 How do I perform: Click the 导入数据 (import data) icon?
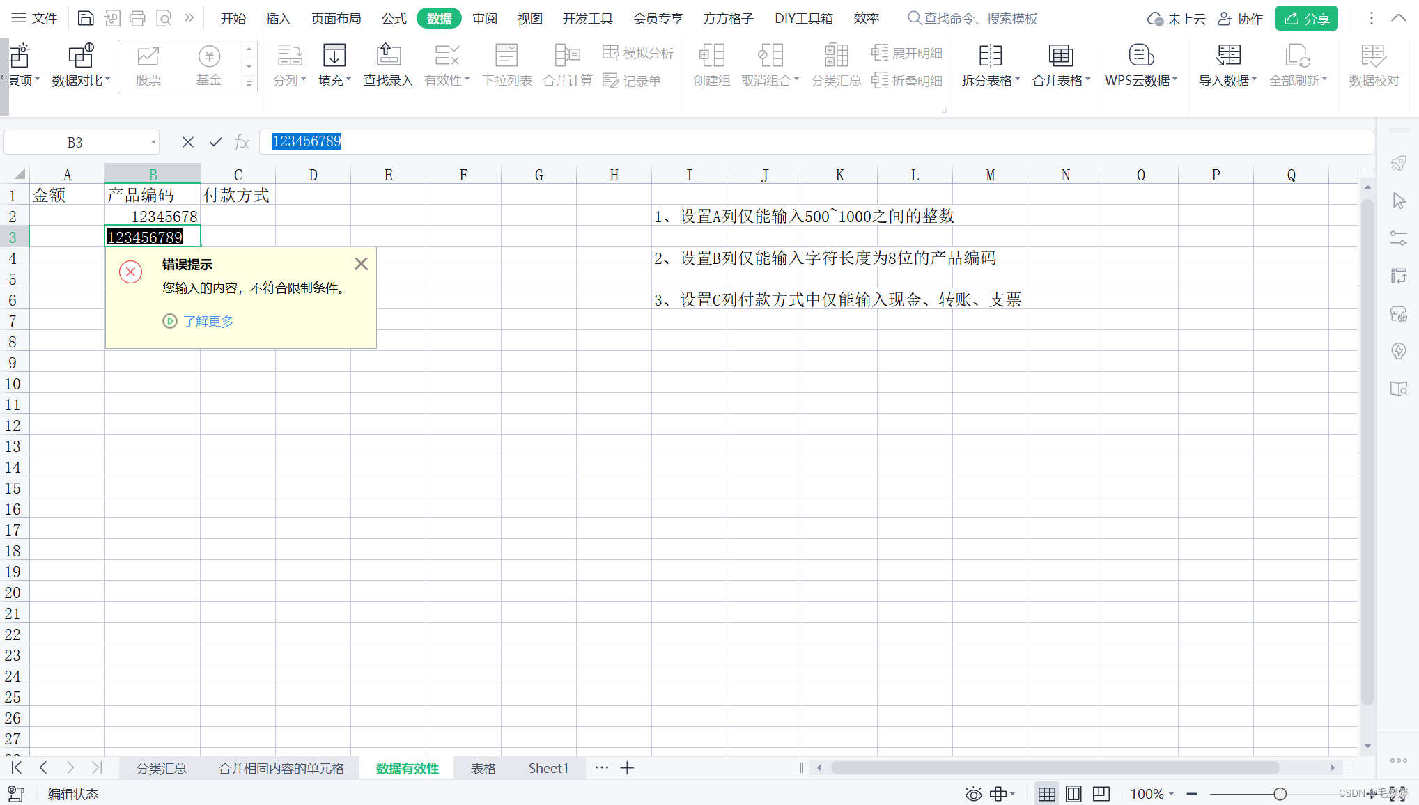pos(1227,56)
